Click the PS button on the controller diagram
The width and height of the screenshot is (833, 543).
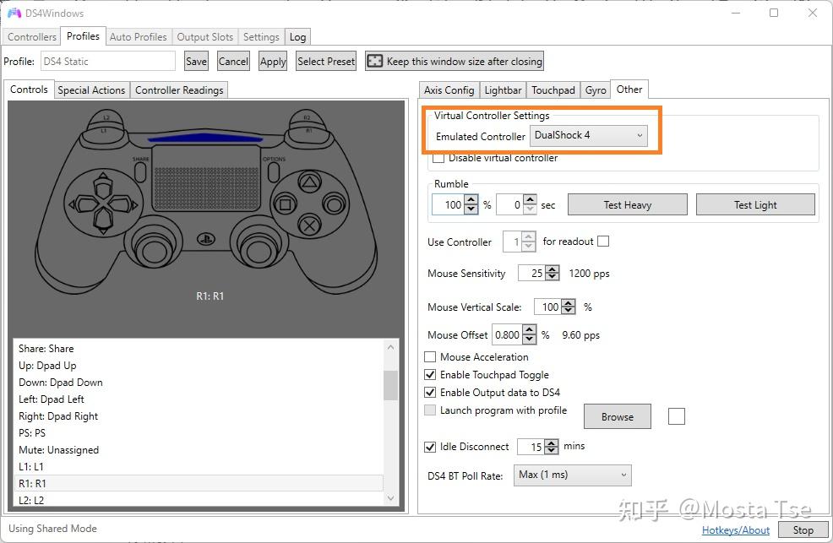point(205,238)
